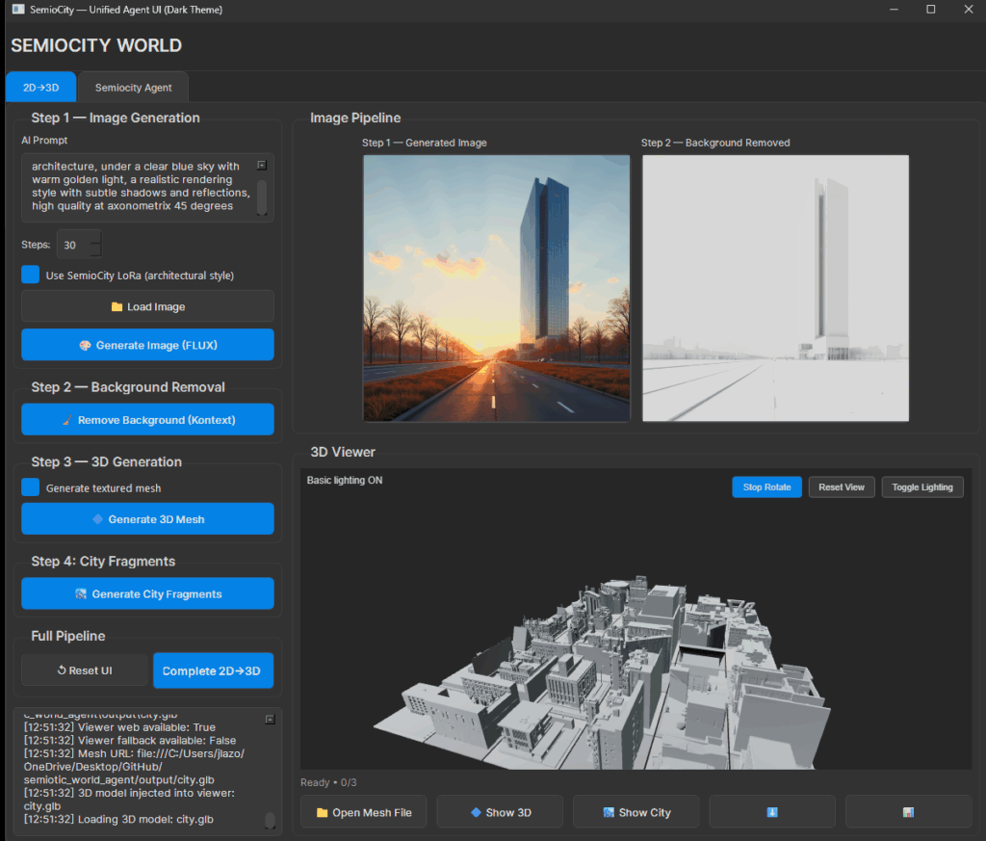Click Show 3D button with blue diamond
986x841 pixels.
tap(500, 812)
